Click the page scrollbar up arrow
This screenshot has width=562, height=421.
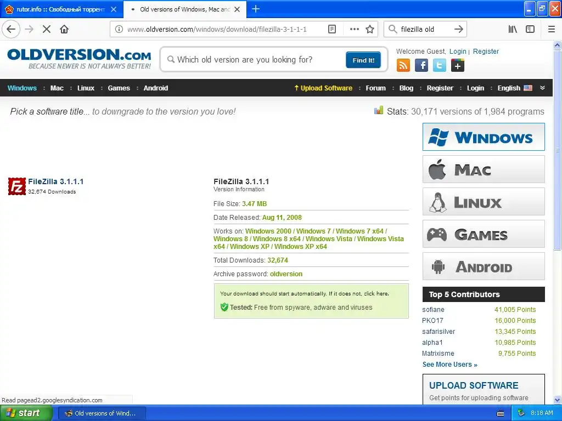coord(557,45)
